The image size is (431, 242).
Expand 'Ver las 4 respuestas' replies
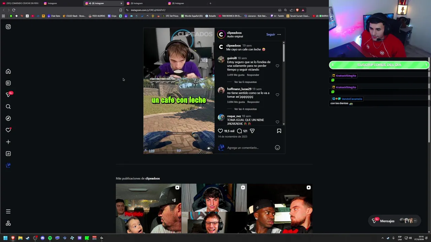(245, 109)
